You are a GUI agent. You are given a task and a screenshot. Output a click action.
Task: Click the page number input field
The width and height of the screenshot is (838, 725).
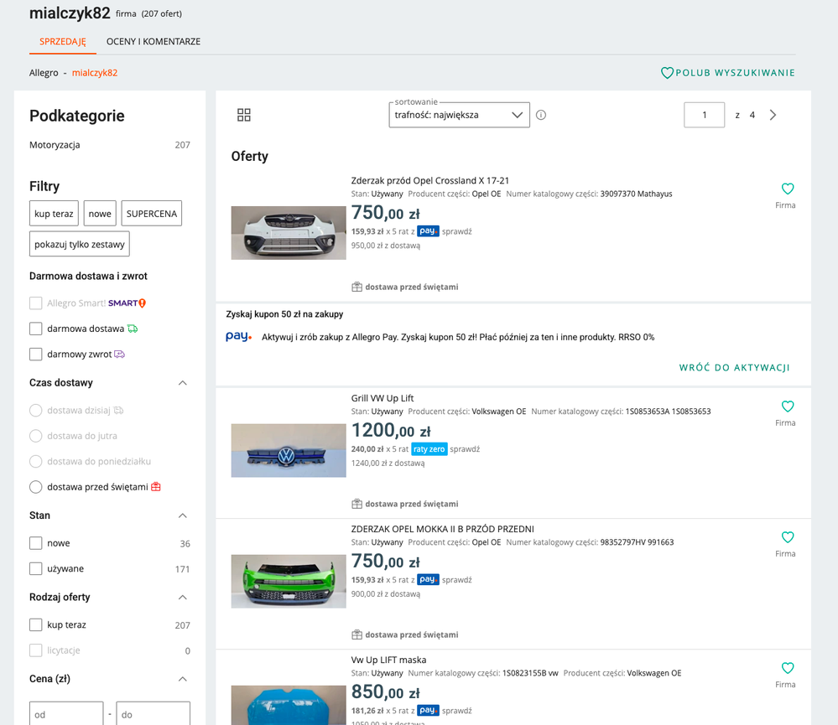[705, 115]
